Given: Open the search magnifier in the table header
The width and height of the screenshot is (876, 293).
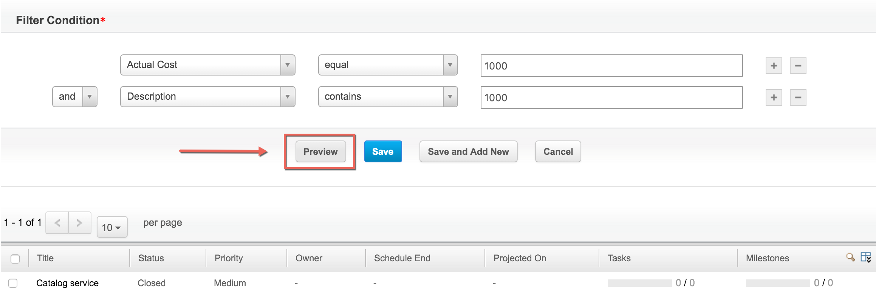Looking at the screenshot, I should [850, 258].
